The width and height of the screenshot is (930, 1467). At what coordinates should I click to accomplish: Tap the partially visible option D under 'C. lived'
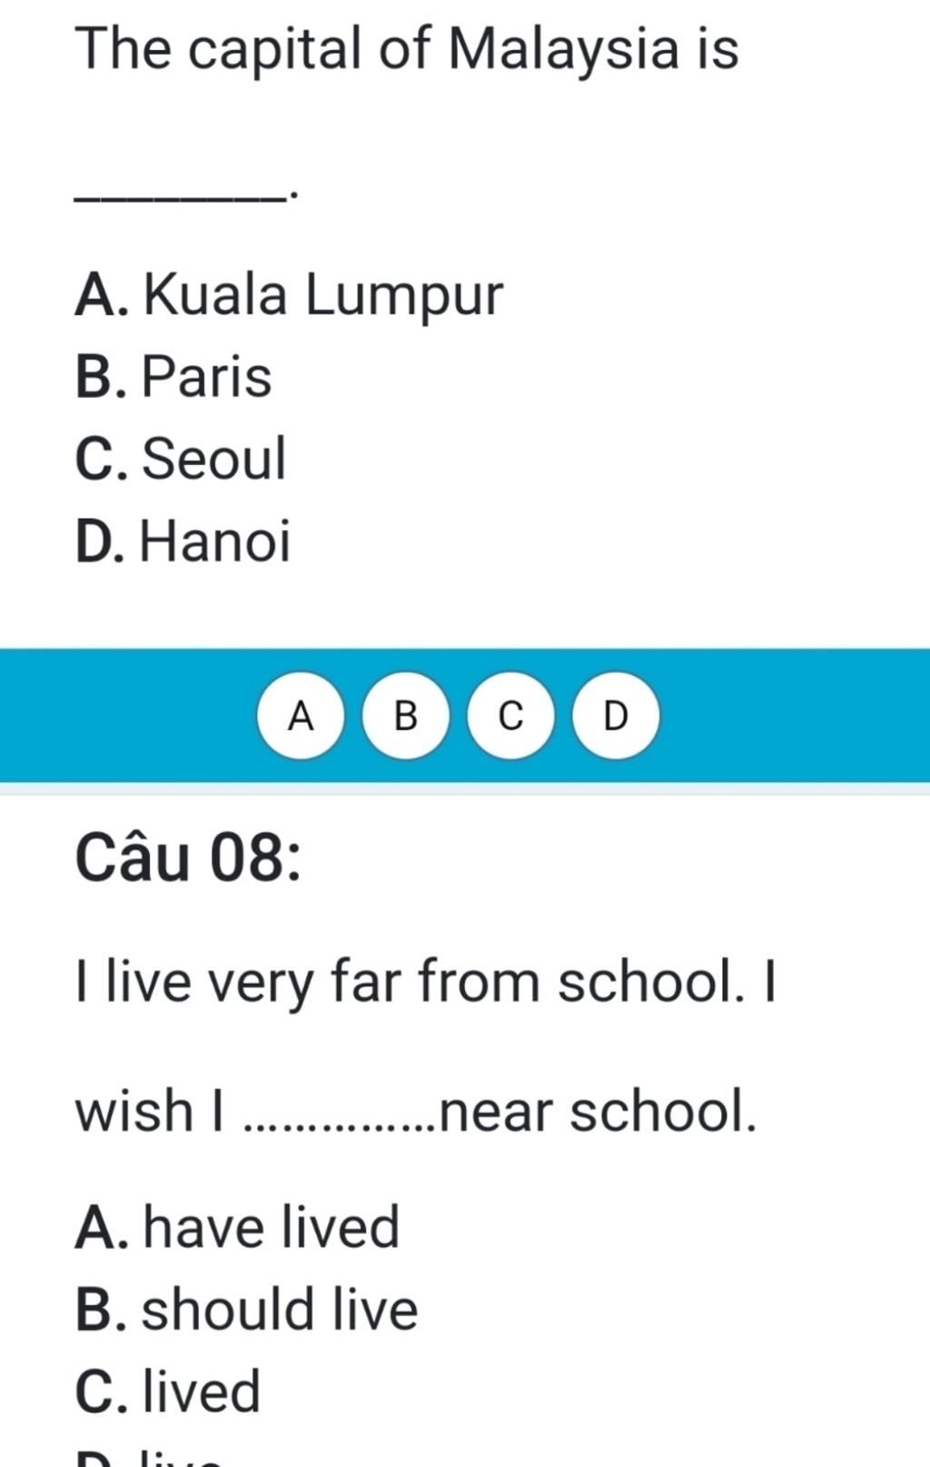coord(149,1457)
